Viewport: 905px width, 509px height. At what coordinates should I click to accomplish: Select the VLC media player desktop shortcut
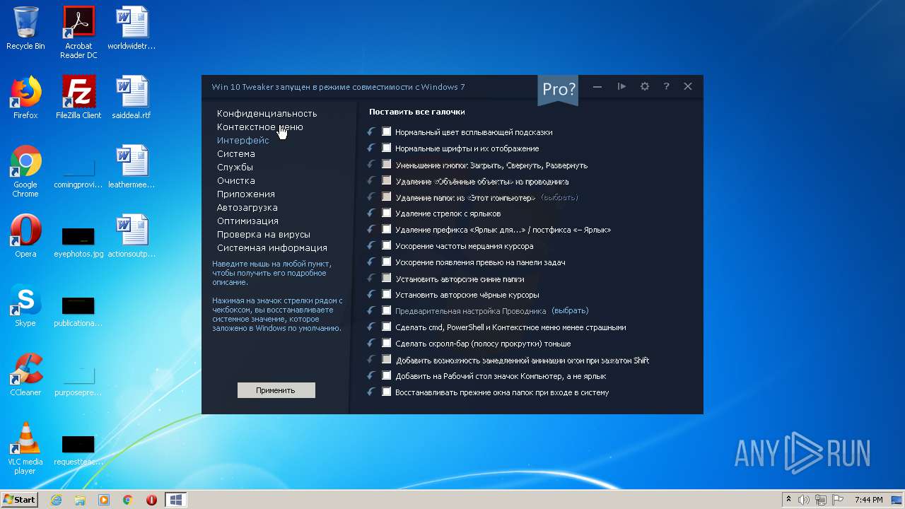[x=25, y=448]
